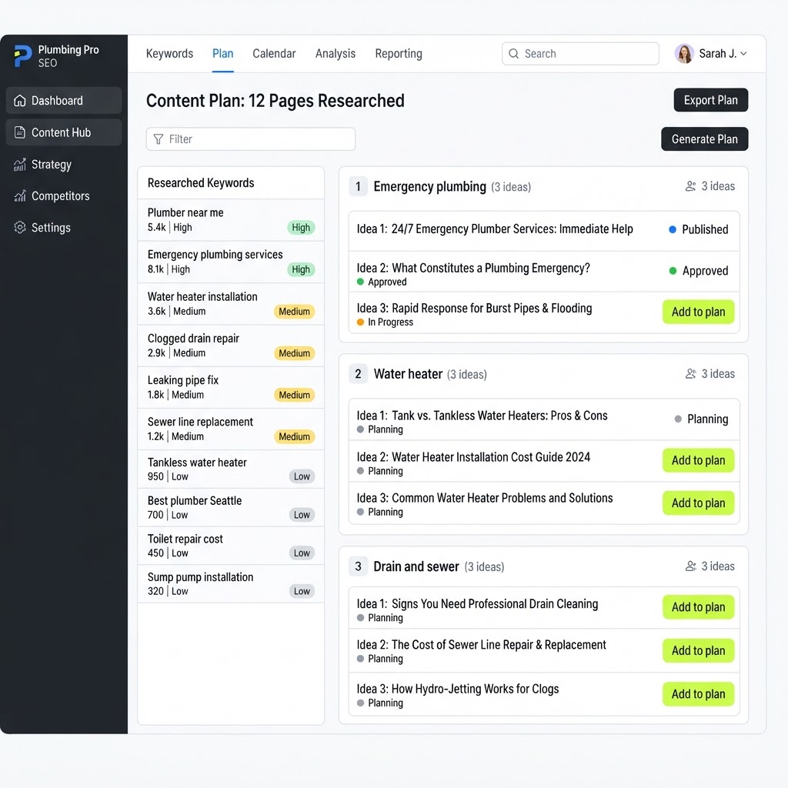Click the Dashboard home icon
788x788 pixels.
point(19,101)
